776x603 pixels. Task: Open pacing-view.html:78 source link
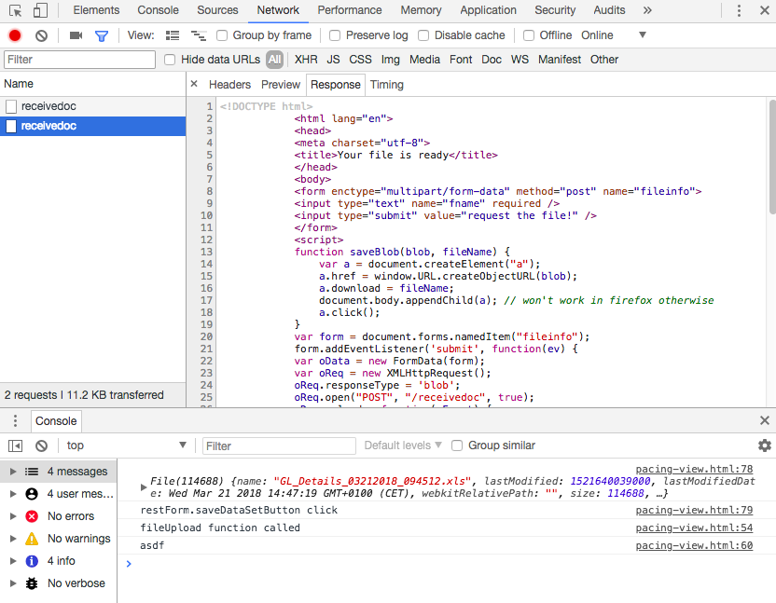pos(694,469)
